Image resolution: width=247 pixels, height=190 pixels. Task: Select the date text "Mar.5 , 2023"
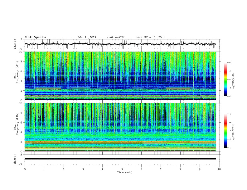pyautogui.click(x=87, y=37)
